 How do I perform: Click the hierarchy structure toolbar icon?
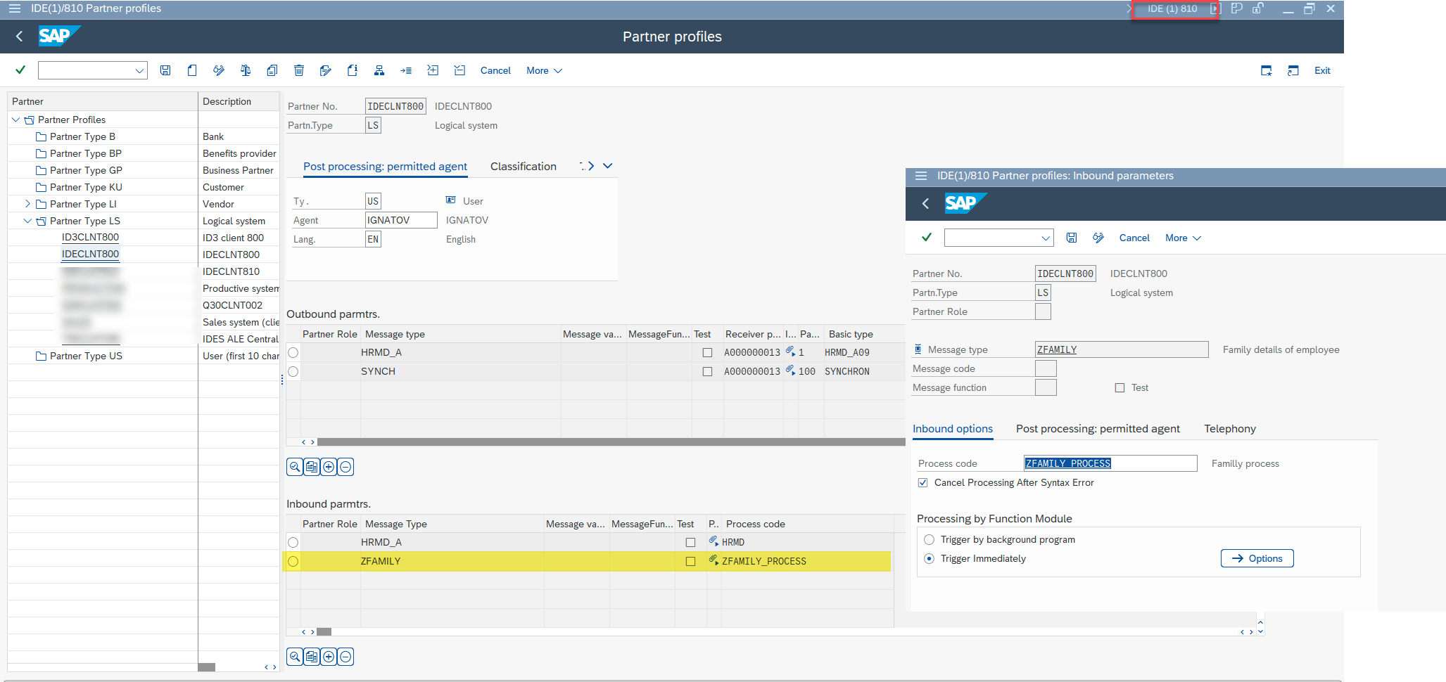[x=379, y=70]
